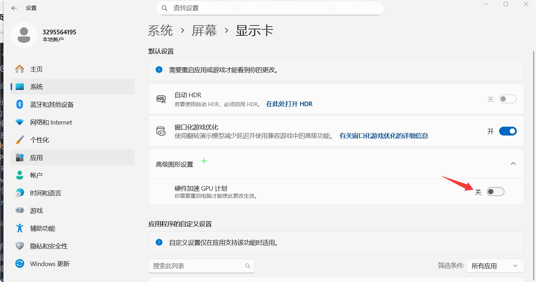Turn on 硬件加速 GPU 计划

pos(495,191)
